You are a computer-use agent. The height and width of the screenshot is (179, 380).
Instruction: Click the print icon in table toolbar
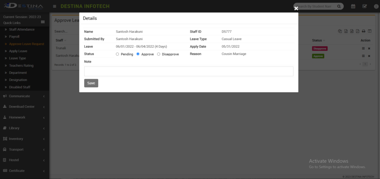[364, 31]
